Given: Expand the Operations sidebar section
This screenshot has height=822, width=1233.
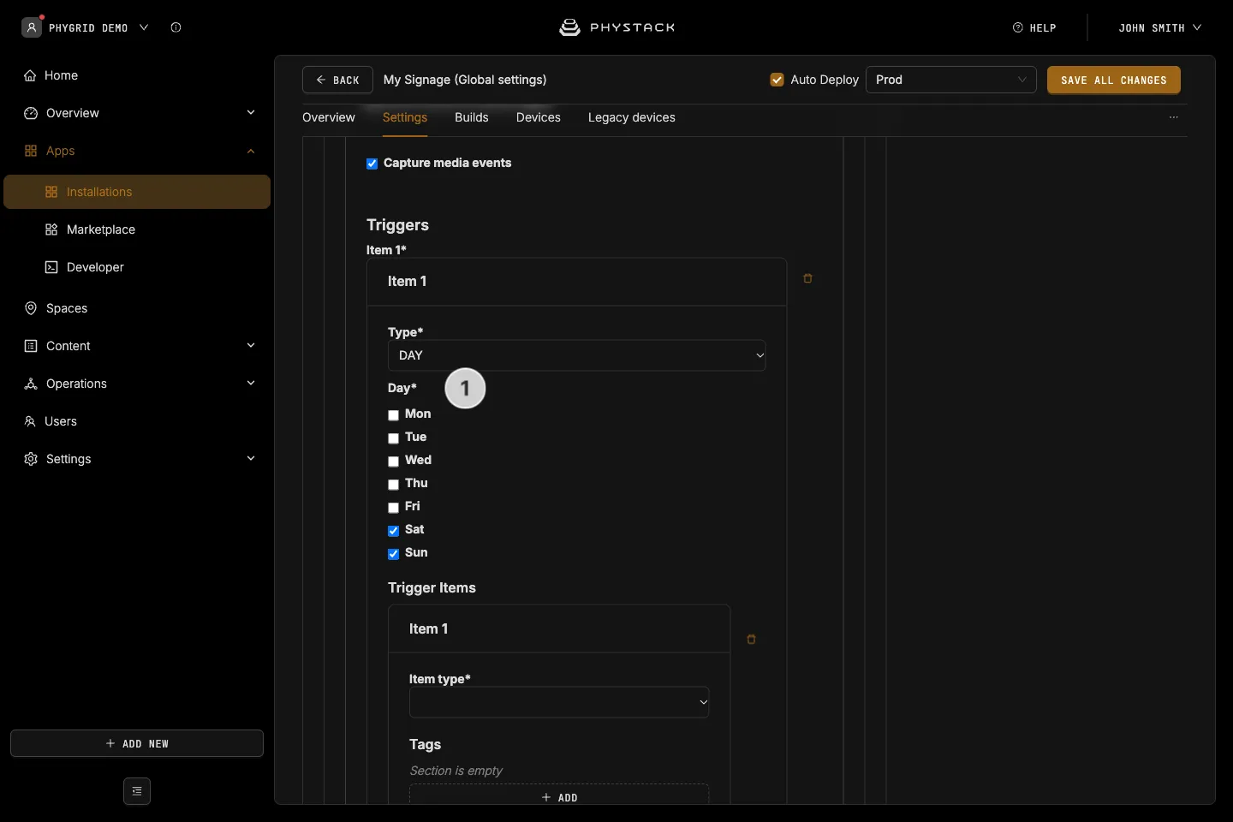Looking at the screenshot, I should 137,384.
